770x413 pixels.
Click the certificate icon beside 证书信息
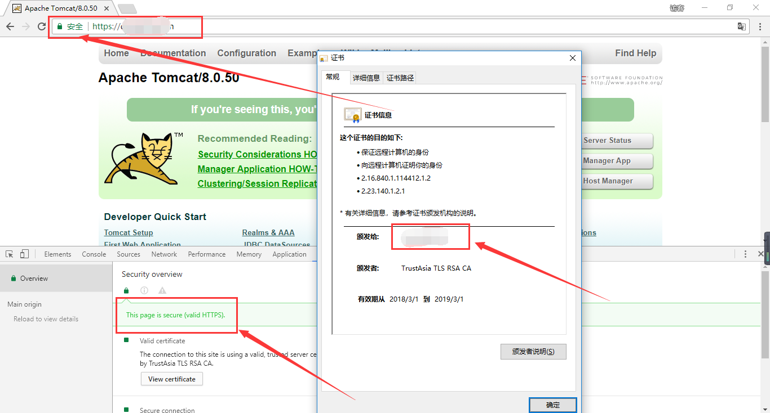click(x=353, y=115)
